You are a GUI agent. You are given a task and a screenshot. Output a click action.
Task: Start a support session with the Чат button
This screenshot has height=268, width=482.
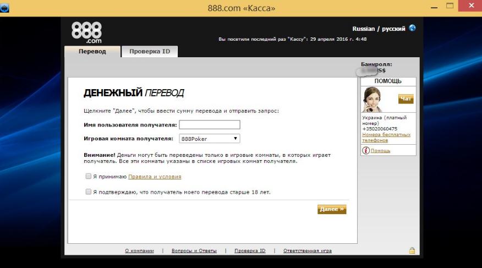pos(406,99)
